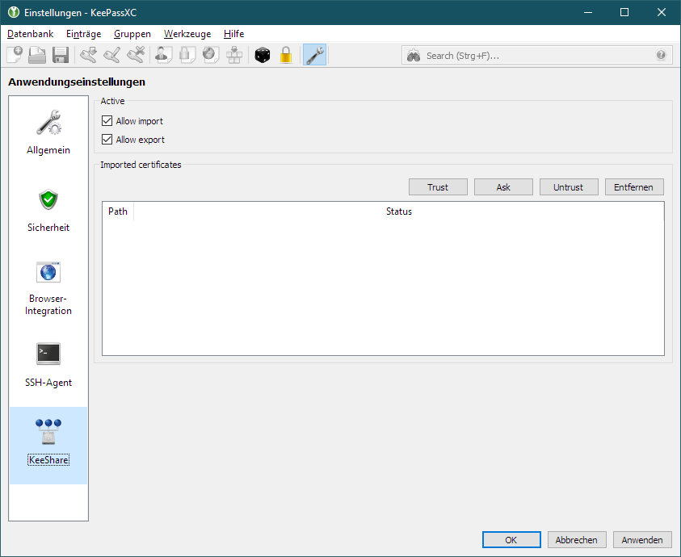This screenshot has width=681, height=557.
Task: Open the SSH-Agent settings category
Action: (48, 365)
